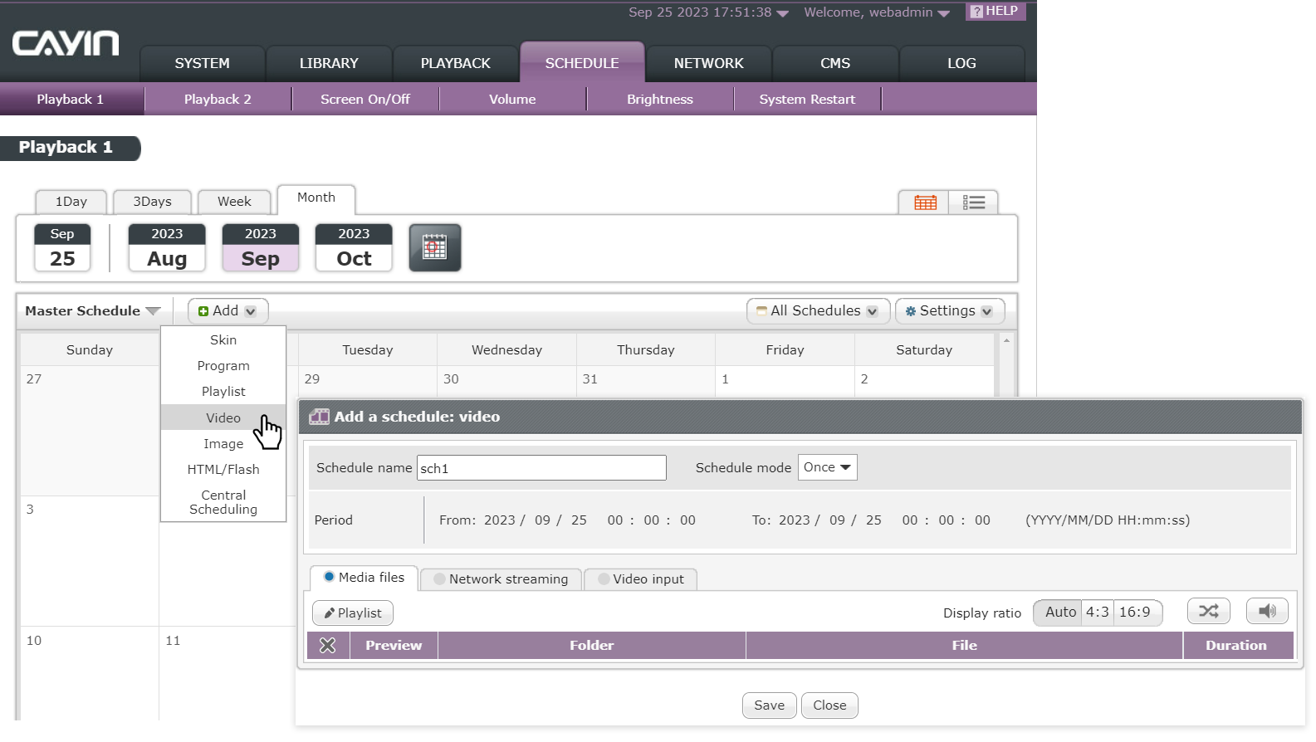Screen dimensions: 1316x742
Task: Click the CAYIN logo
Action: [x=66, y=43]
